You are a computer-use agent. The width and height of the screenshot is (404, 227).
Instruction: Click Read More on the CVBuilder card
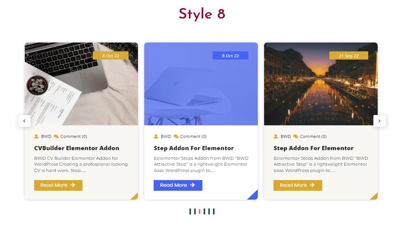click(58, 185)
